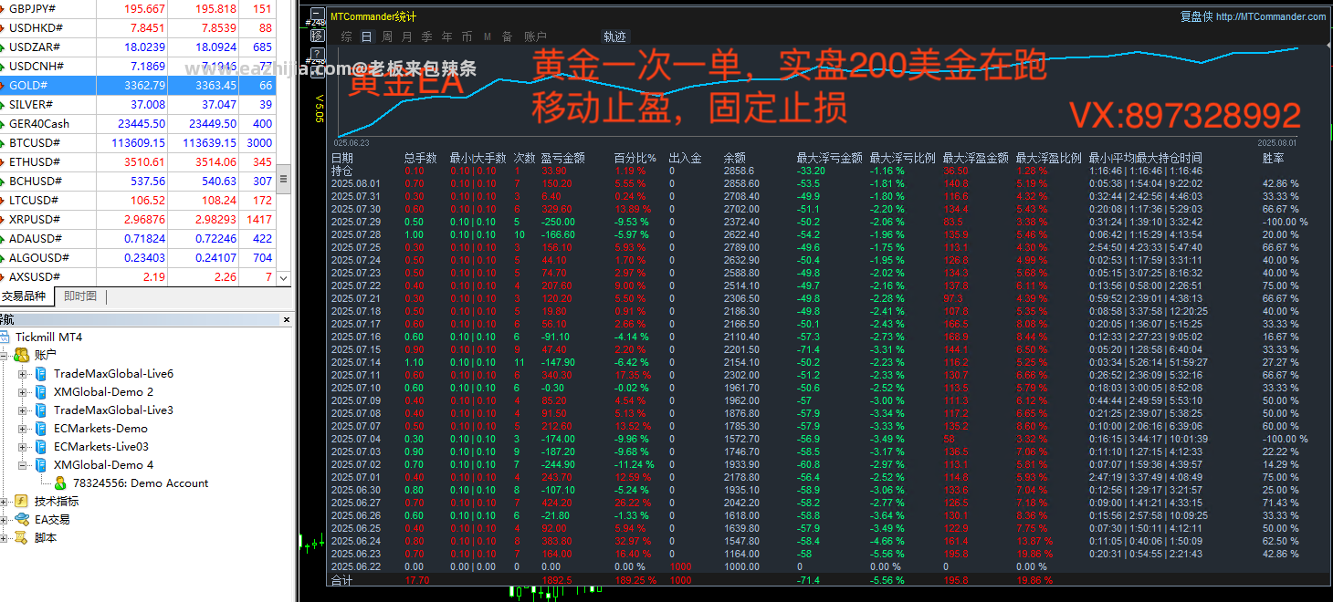Expand the XMGlobal-Demo 2 node
This screenshot has height=602, width=1333.
click(23, 391)
